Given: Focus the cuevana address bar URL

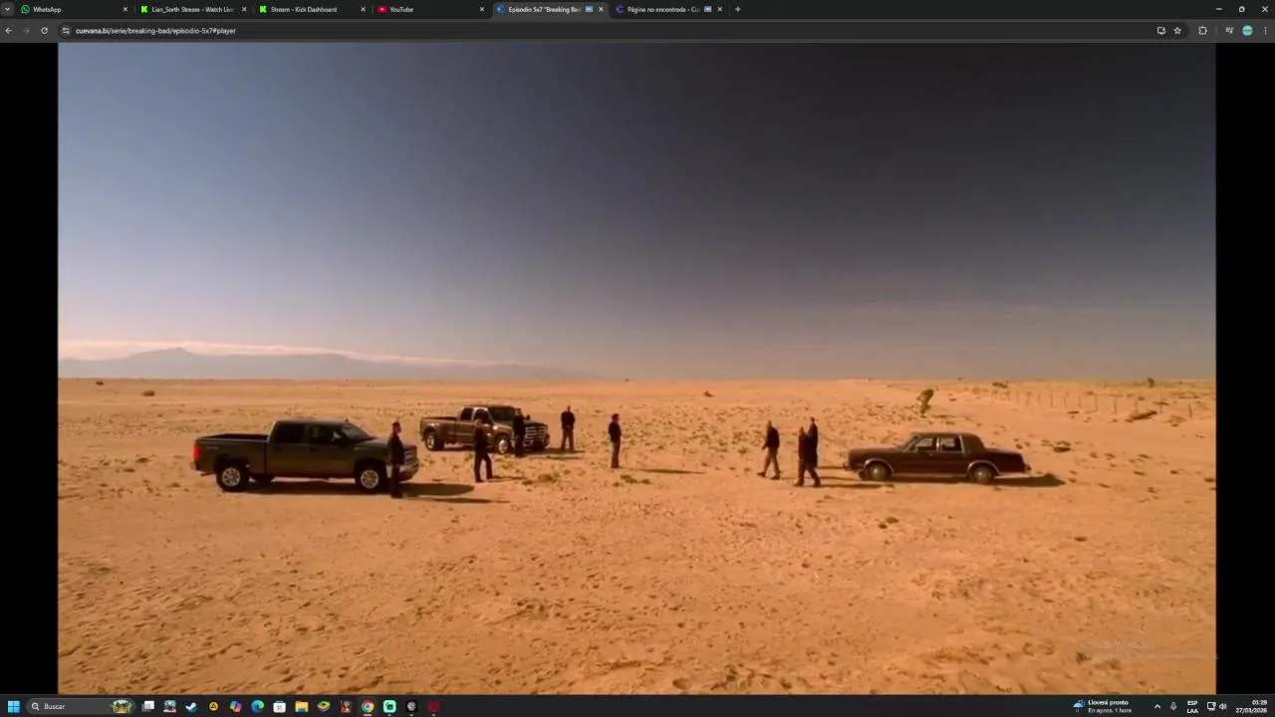Looking at the screenshot, I should point(155,31).
